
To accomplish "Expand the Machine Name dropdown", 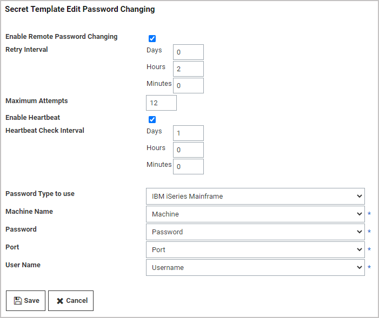I will click(255, 214).
